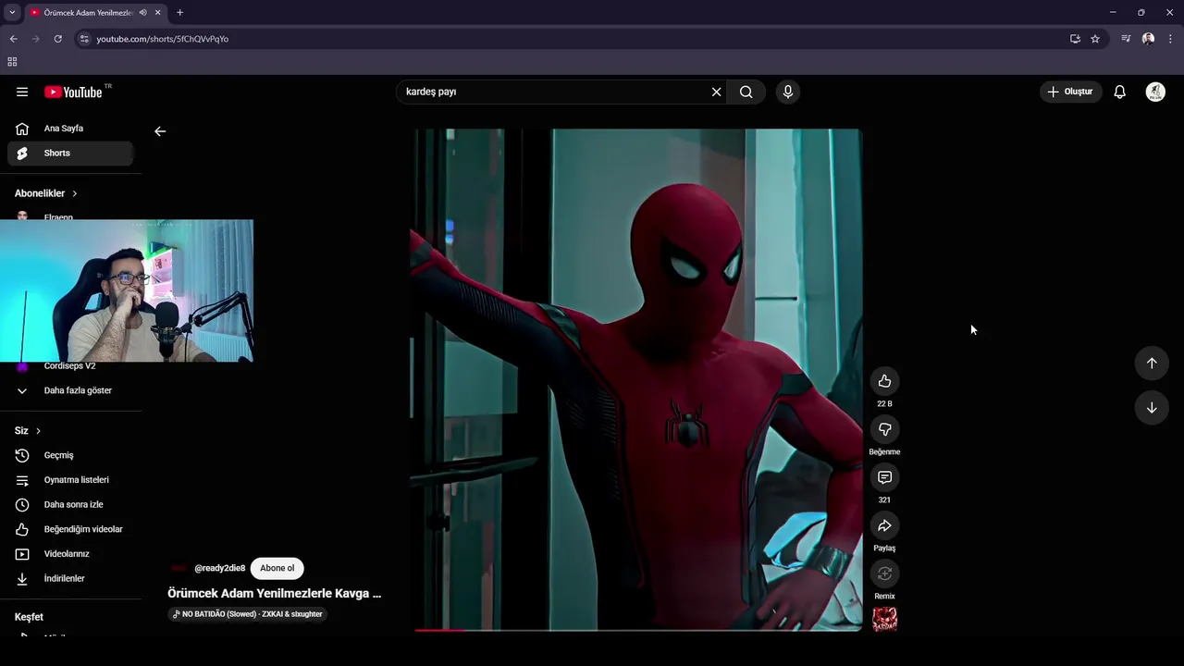Run the search with magnifier button
1184x666 pixels.
(746, 92)
